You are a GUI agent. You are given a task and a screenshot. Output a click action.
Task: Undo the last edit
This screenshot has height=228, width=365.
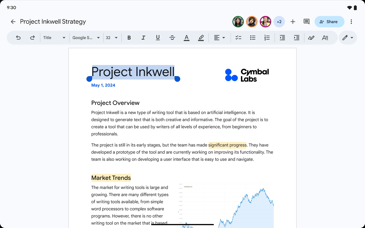click(18, 37)
